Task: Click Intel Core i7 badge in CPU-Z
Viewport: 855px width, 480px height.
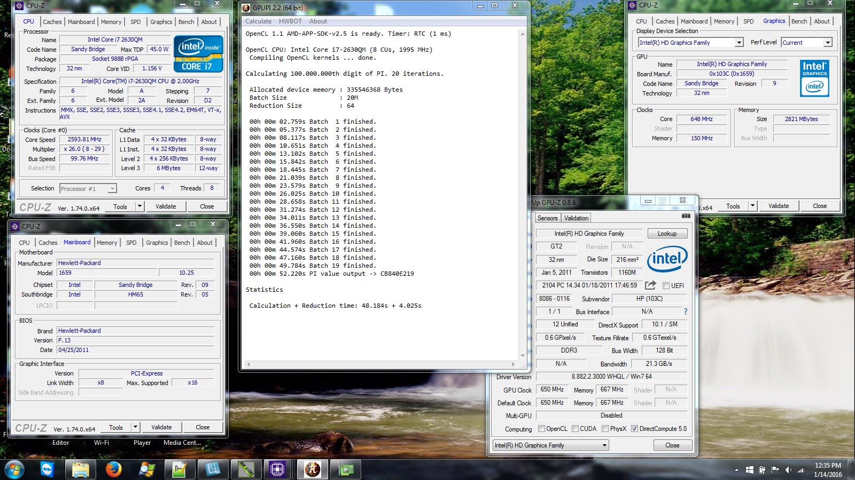Action: [198, 54]
